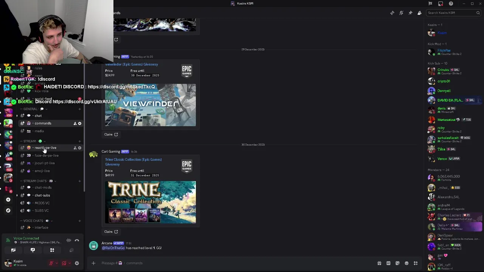The image size is (484, 272).
Task: Open the soundboard button
Action: point(71,250)
